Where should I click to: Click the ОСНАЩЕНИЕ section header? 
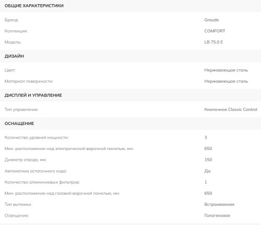pyautogui.click(x=130, y=123)
